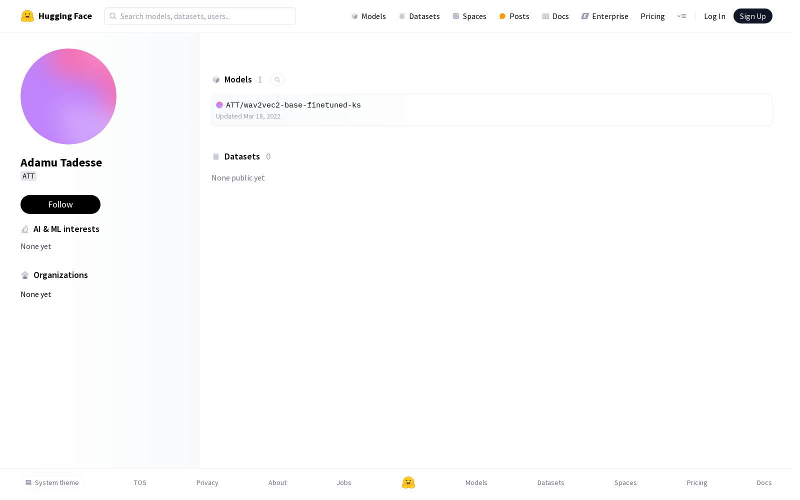Click the None public yet text
Image resolution: width=800 pixels, height=500 pixels.
point(238,178)
